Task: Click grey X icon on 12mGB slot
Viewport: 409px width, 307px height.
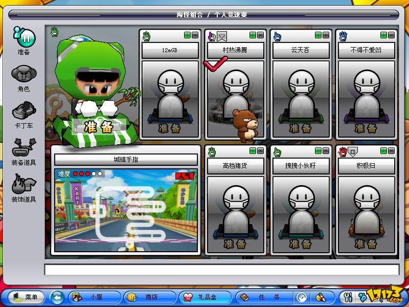Action: (195, 35)
